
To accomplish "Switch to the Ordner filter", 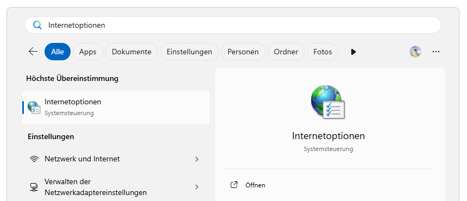I will (286, 52).
